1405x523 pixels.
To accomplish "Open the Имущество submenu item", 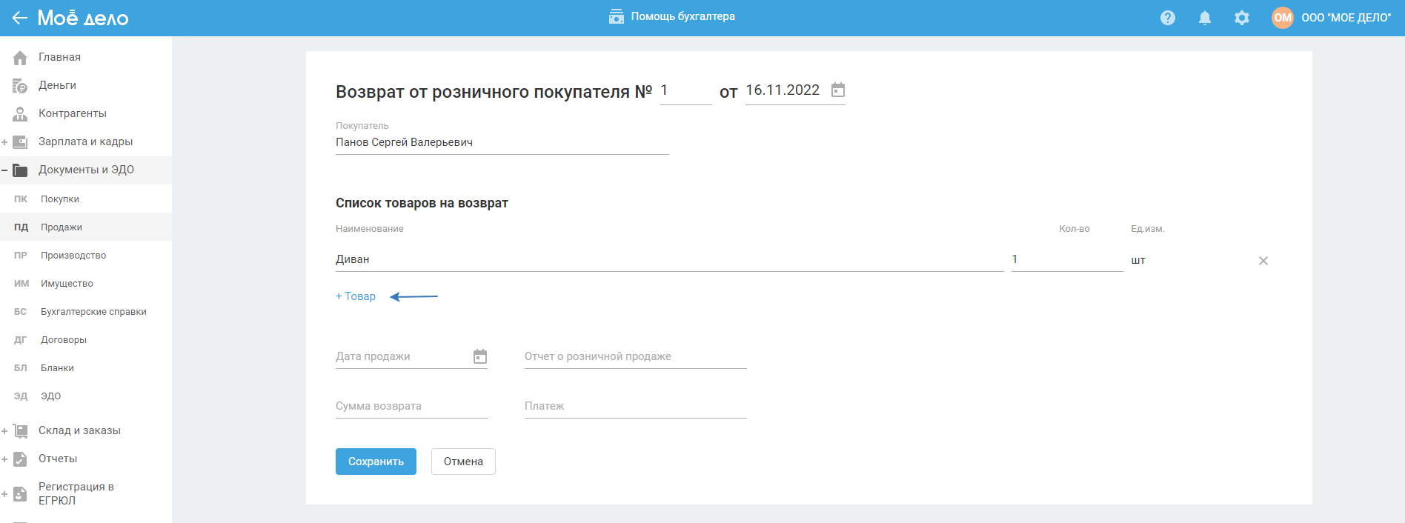I will (67, 284).
